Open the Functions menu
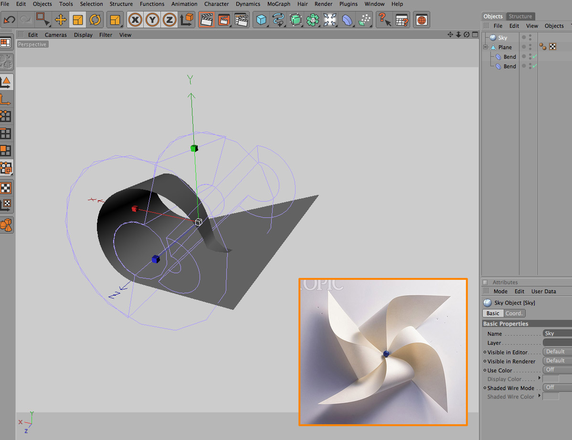Viewport: 572px width, 440px height. coord(152,4)
